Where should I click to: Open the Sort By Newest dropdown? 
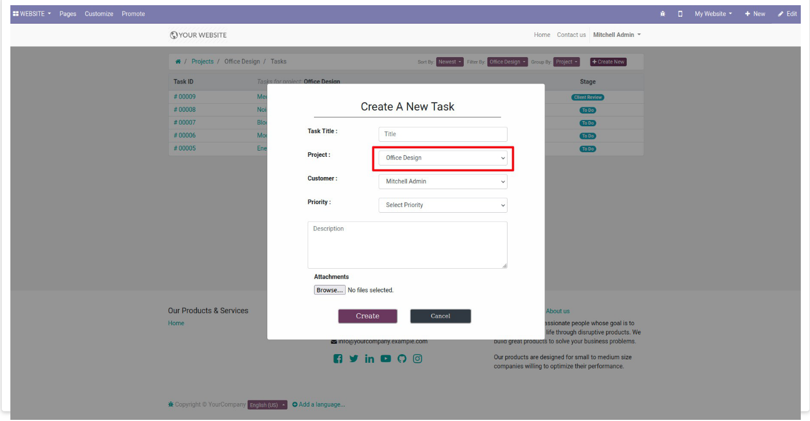[x=450, y=62]
